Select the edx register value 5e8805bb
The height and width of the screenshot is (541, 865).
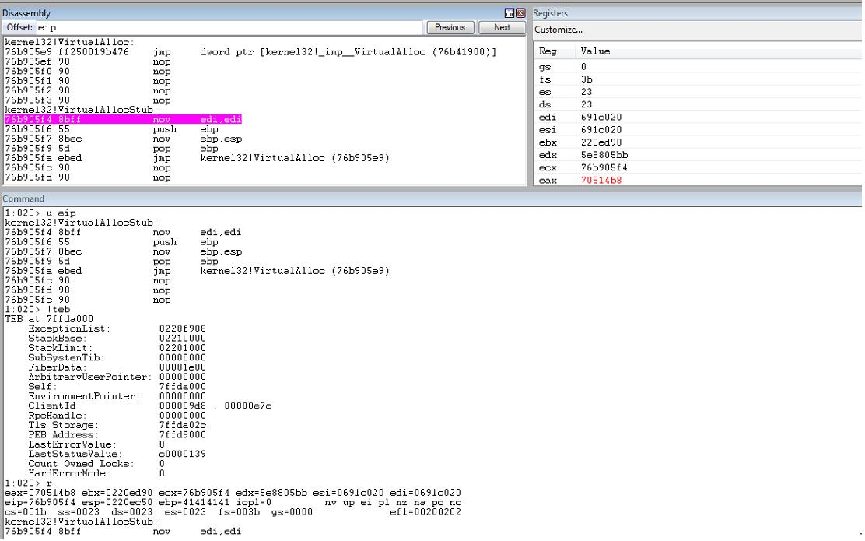pos(604,155)
